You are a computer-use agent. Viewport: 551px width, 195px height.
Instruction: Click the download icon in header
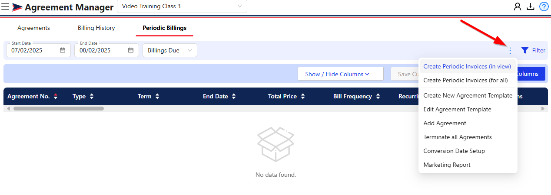click(x=530, y=6)
